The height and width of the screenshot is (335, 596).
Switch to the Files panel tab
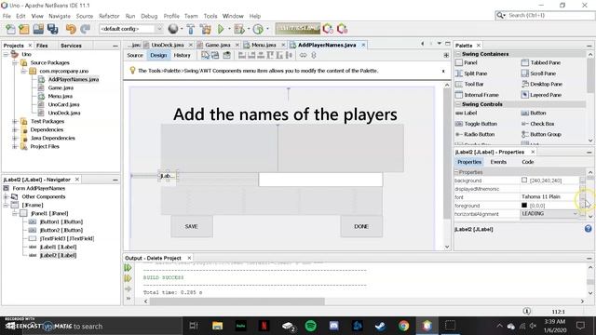(x=42, y=46)
